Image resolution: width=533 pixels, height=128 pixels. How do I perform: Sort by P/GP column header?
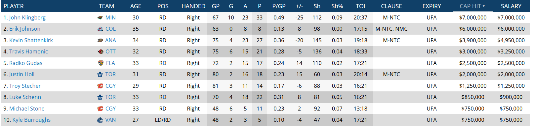(279, 6)
